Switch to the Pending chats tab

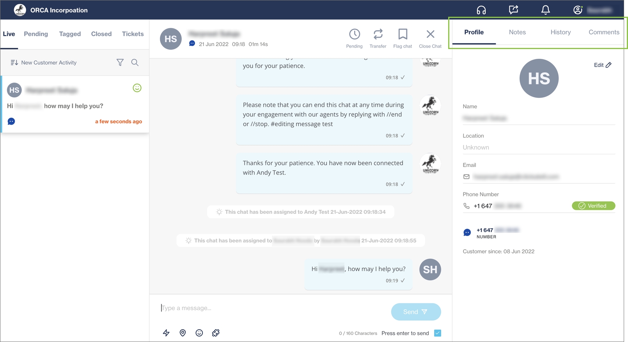(36, 34)
